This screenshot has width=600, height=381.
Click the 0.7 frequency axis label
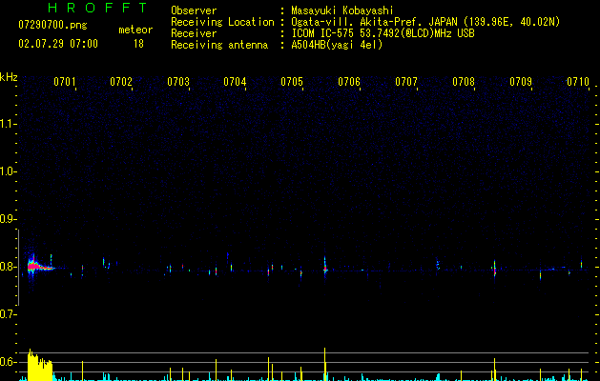pos(8,314)
